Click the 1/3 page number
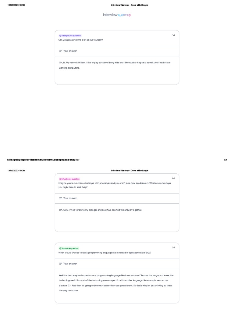Screen dimensions: 234x312 (x=225, y=160)
